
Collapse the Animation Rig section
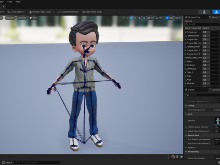(186, 152)
